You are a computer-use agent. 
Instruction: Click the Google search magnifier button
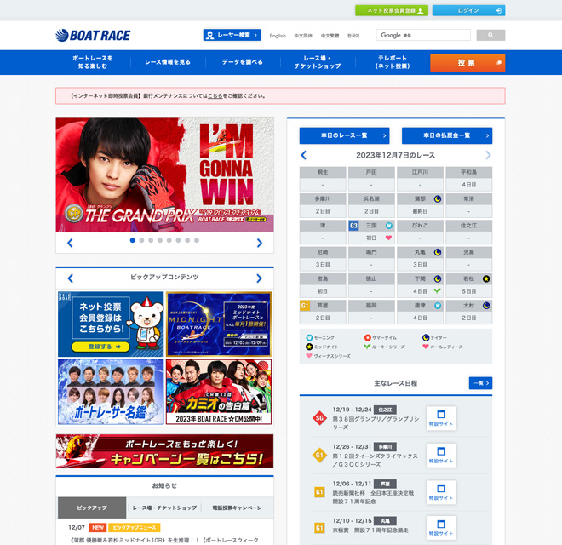(490, 35)
